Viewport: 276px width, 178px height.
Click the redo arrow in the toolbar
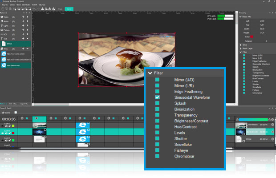click(38, 9)
